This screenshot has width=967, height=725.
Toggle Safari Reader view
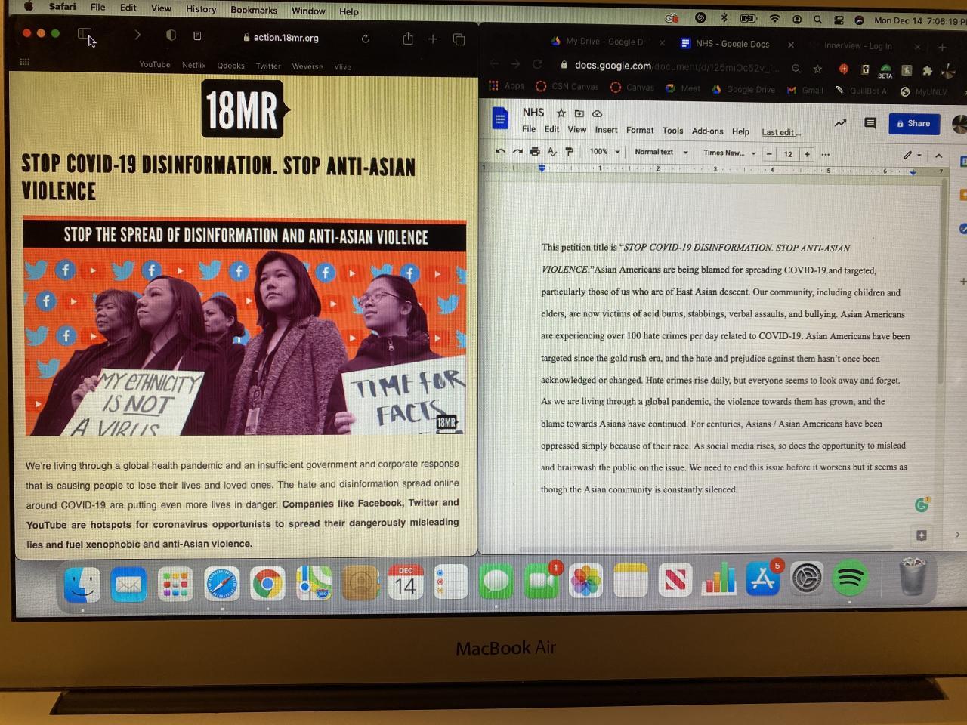pos(197,35)
